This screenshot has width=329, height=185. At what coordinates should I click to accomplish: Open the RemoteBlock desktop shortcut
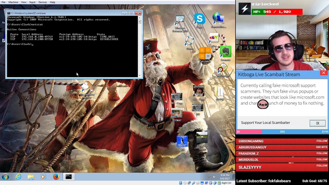point(218,20)
